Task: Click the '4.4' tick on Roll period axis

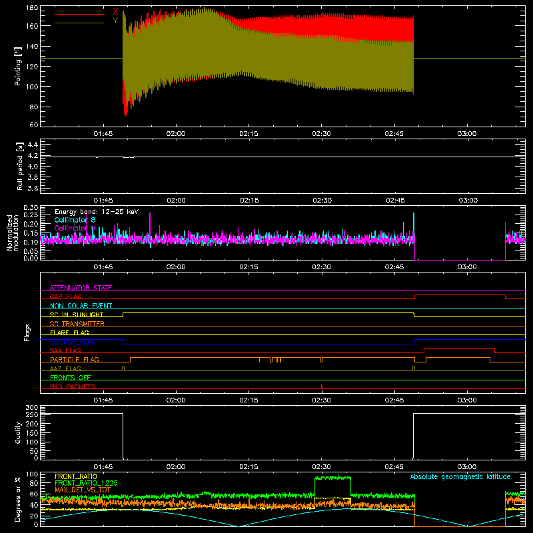Action: (x=33, y=145)
